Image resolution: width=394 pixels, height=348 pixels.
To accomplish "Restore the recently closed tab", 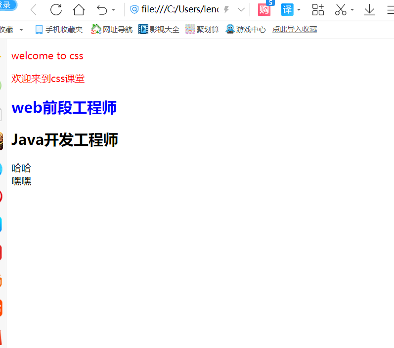I will tap(102, 10).
